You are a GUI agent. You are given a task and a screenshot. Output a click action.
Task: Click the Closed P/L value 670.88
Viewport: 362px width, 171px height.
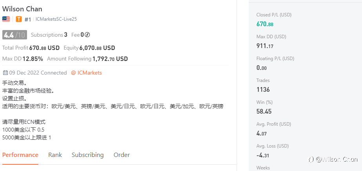[x=265, y=24]
